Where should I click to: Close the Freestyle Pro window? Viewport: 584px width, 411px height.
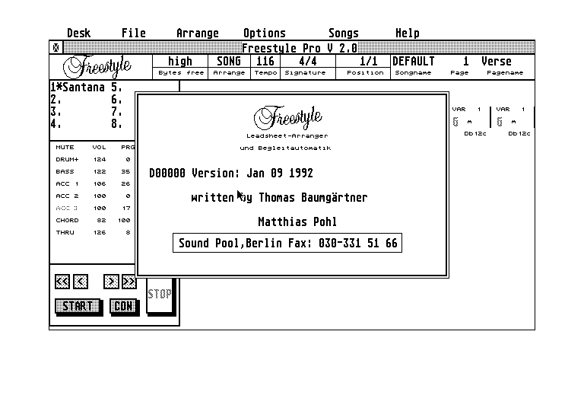(56, 48)
